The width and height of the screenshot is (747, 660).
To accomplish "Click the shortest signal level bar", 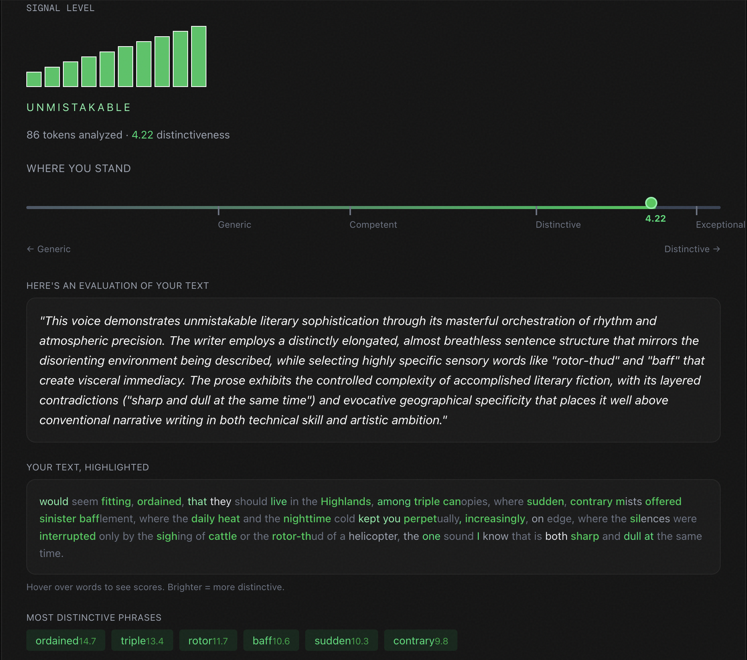I will [x=34, y=79].
